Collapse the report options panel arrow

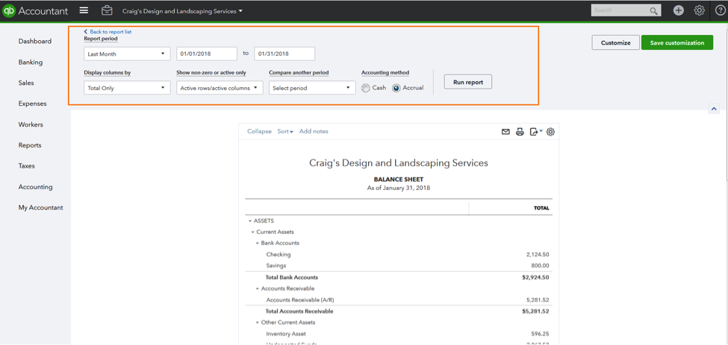pyautogui.click(x=714, y=108)
